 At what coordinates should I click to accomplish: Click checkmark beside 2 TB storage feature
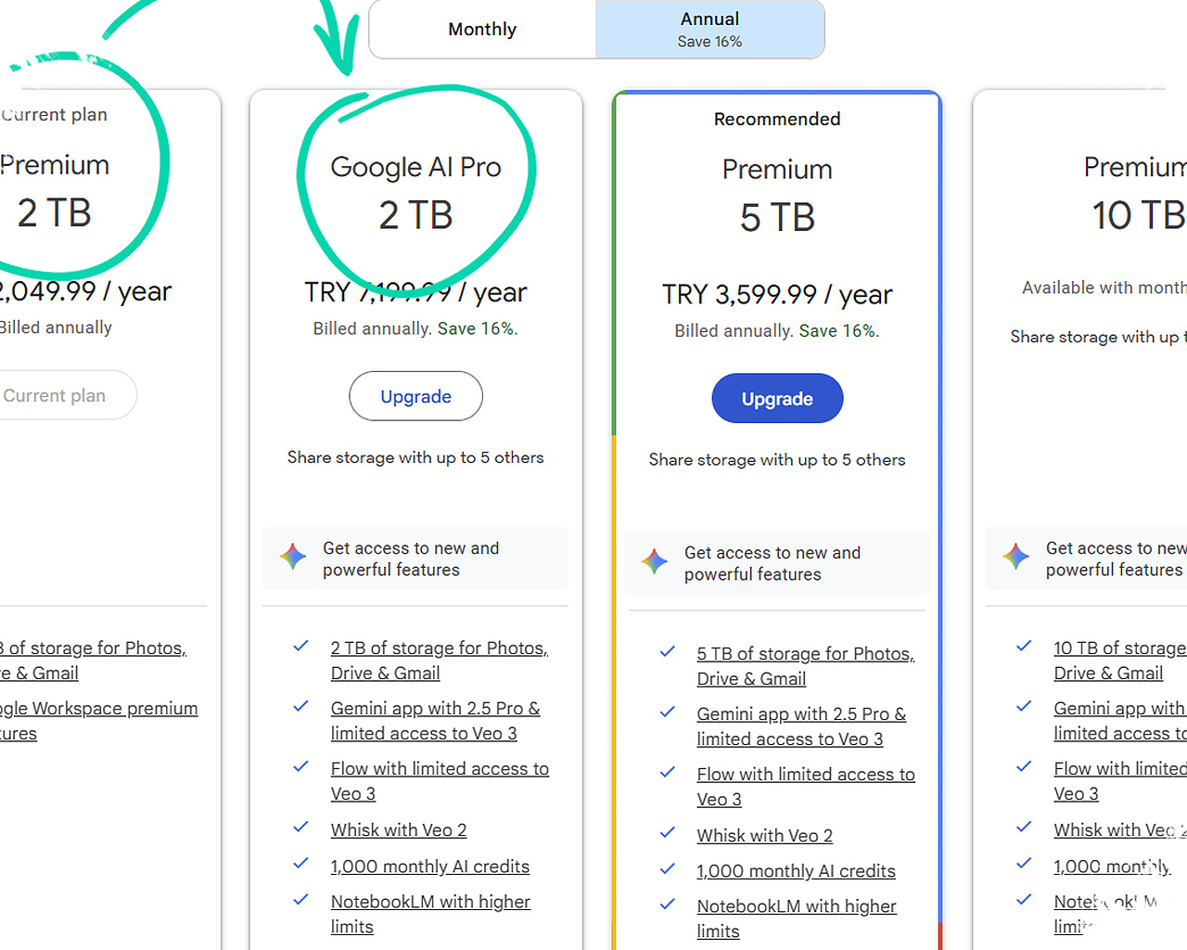click(300, 647)
